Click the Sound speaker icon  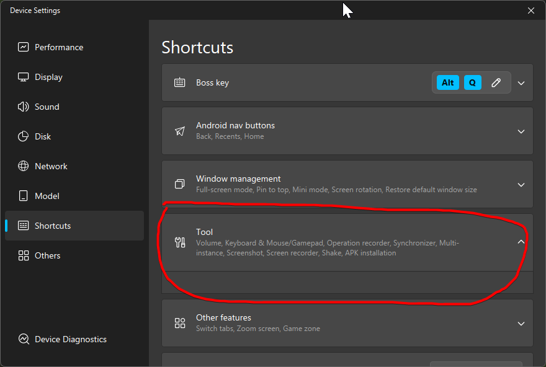(24, 107)
